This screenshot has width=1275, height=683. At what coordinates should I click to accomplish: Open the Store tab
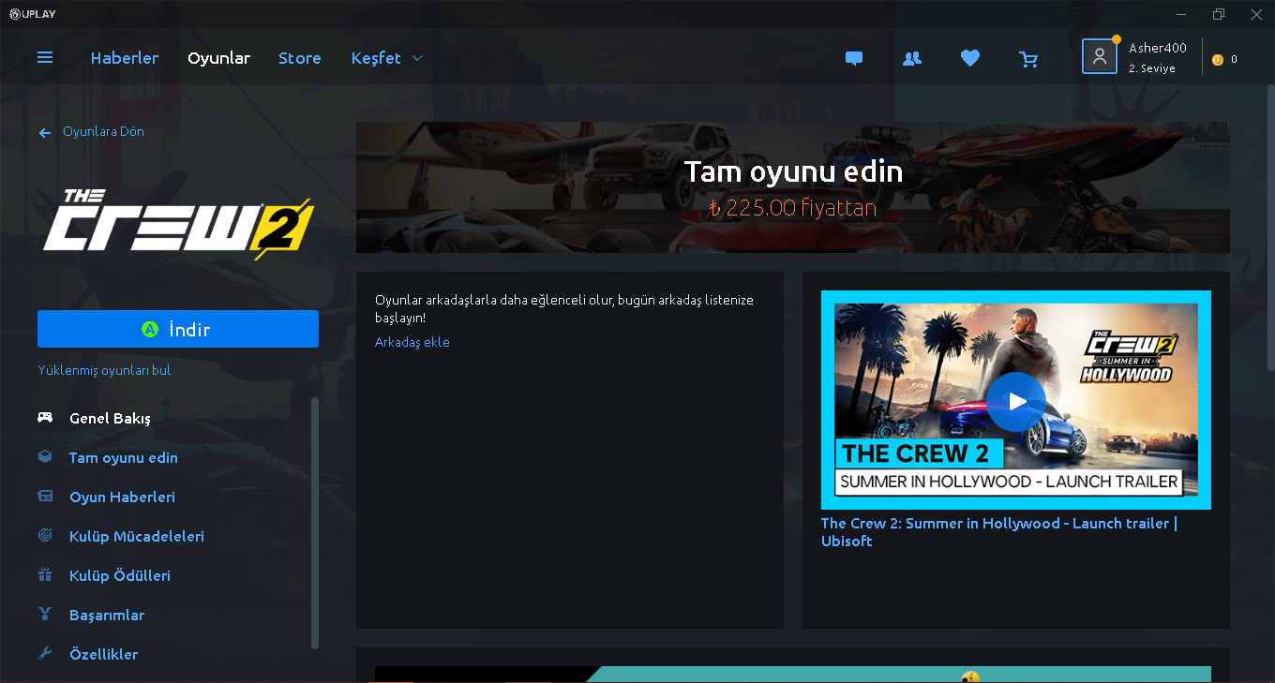pyautogui.click(x=300, y=58)
